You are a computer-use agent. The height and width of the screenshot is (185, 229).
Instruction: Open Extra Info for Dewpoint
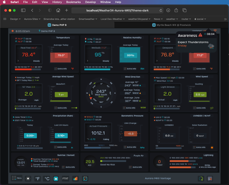tap(200, 69)
